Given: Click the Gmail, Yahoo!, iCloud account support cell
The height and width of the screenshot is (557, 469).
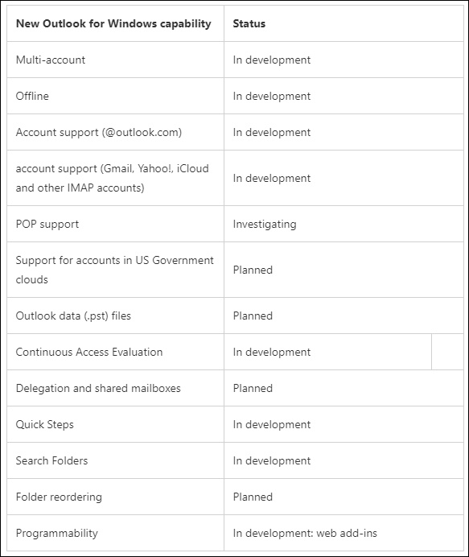Looking at the screenshot, I should point(115,178).
